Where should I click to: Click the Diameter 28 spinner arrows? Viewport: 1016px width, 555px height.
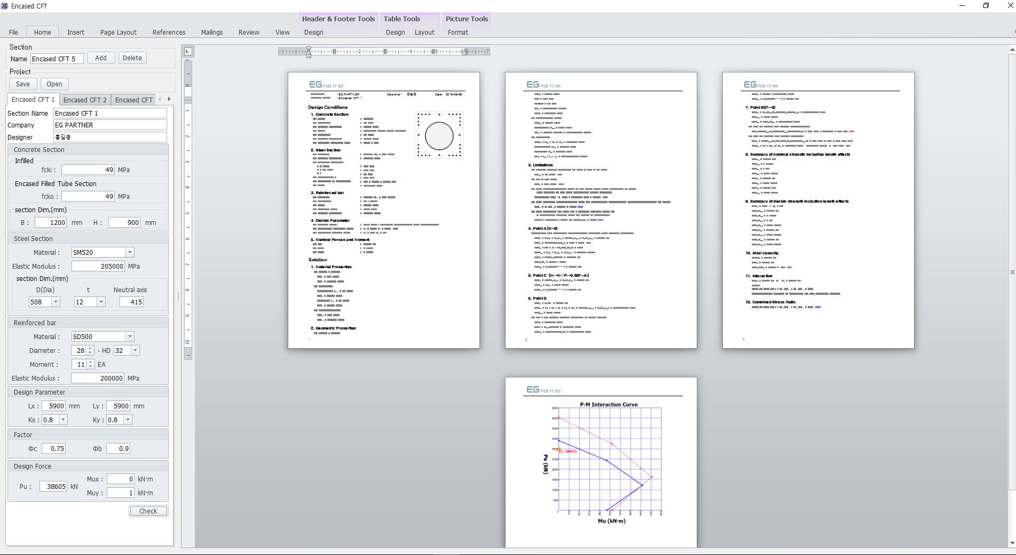[90, 350]
